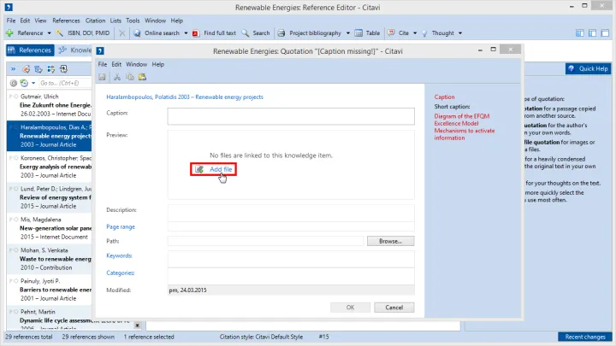Click the Recent changes button
616x346 pixels.
click(x=585, y=337)
